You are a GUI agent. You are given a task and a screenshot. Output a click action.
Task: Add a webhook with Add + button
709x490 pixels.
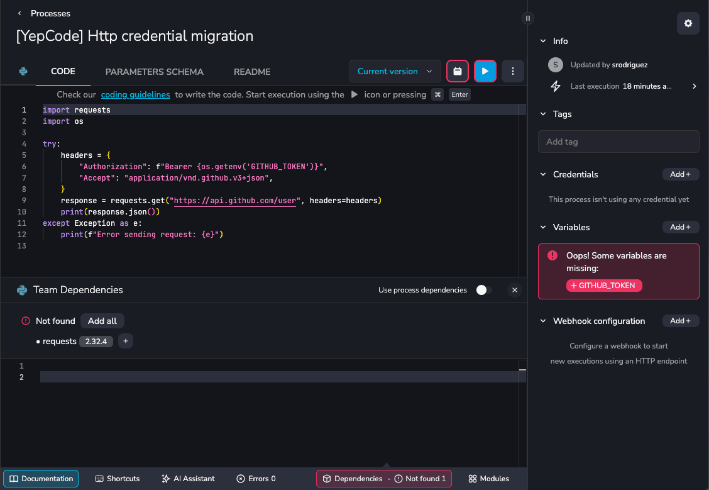point(681,321)
